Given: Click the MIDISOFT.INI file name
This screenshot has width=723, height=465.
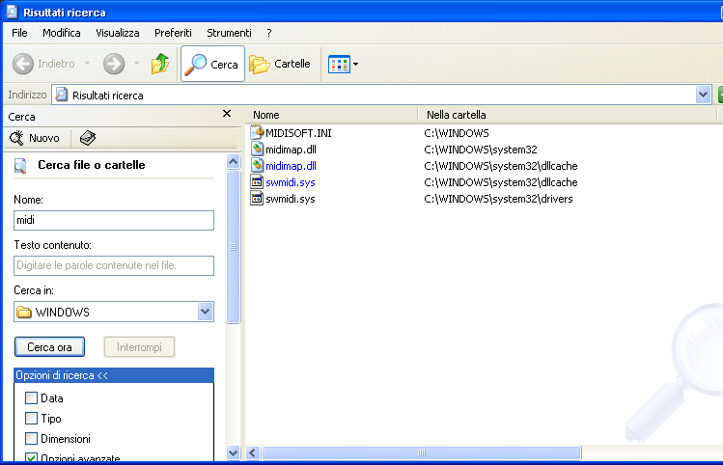Looking at the screenshot, I should pos(298,133).
